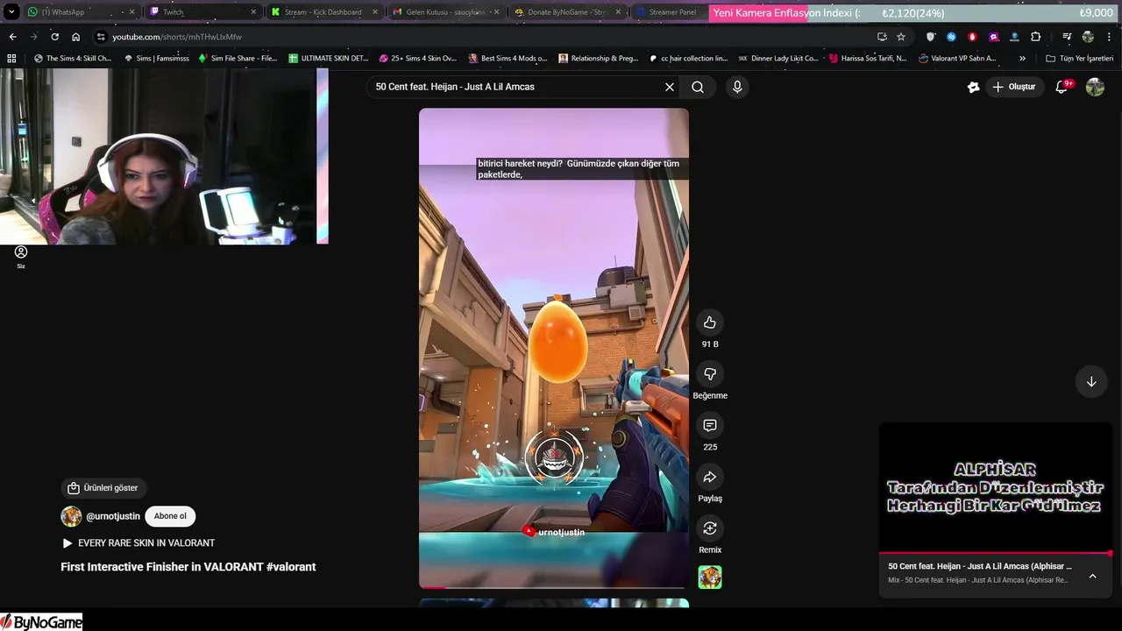The width and height of the screenshot is (1122, 631).
Task: Click the red hand extension icon
Action: click(972, 37)
